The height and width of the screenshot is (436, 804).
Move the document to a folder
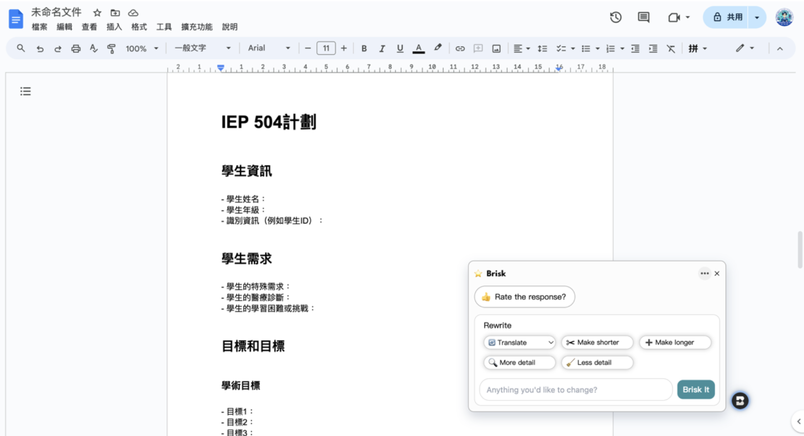pyautogui.click(x=115, y=13)
